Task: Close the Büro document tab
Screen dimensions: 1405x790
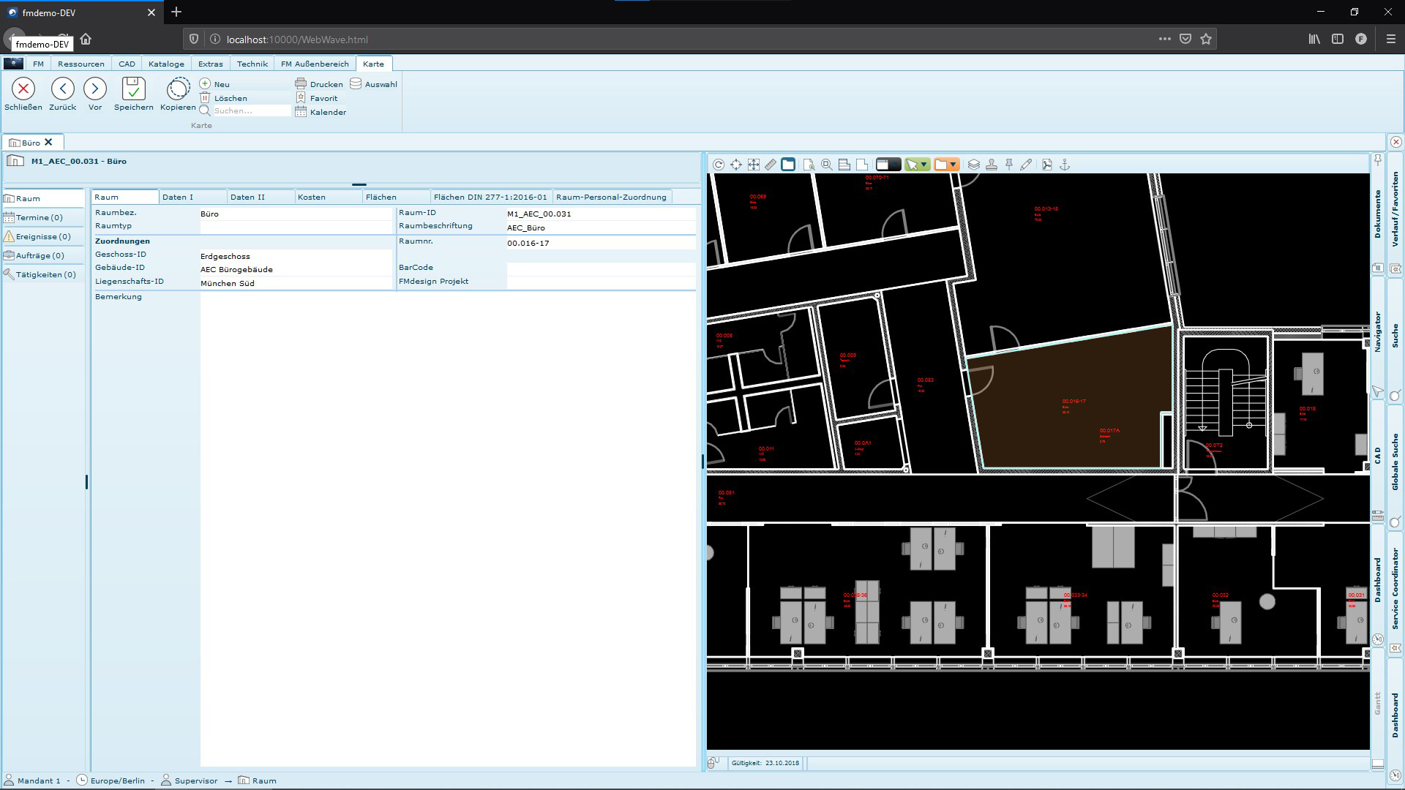Action: (49, 142)
